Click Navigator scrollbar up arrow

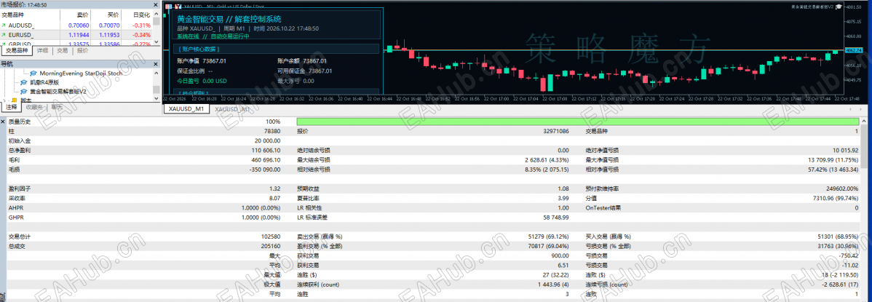tap(156, 72)
